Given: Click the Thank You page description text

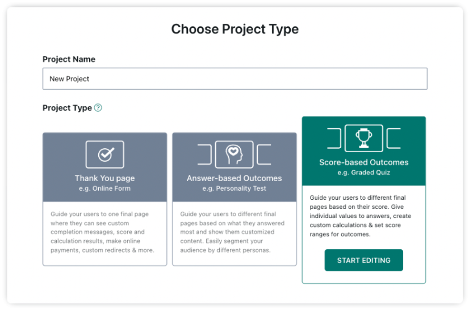Looking at the screenshot, I should coord(102,232).
